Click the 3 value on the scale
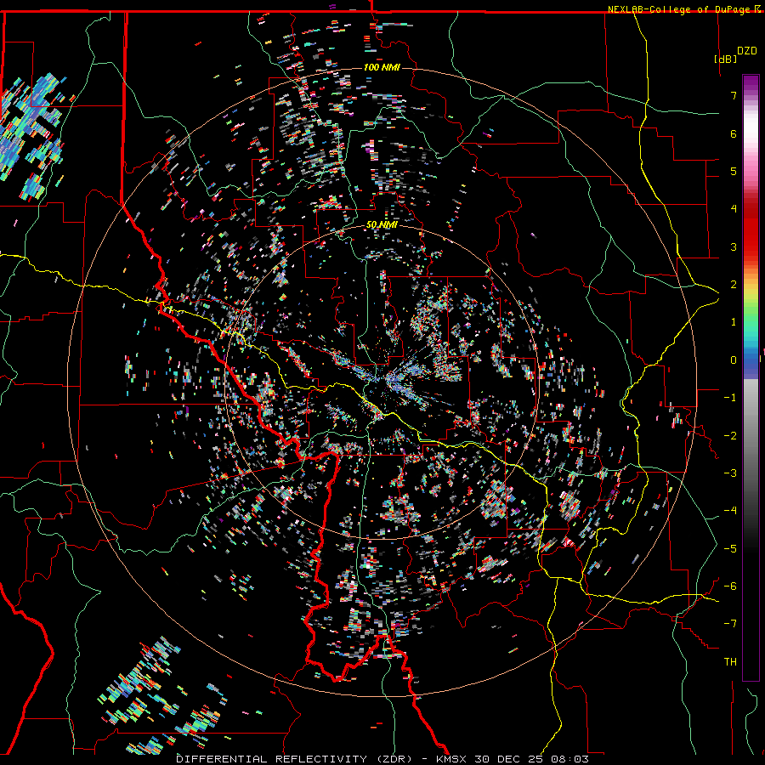765x765 pixels. [734, 246]
